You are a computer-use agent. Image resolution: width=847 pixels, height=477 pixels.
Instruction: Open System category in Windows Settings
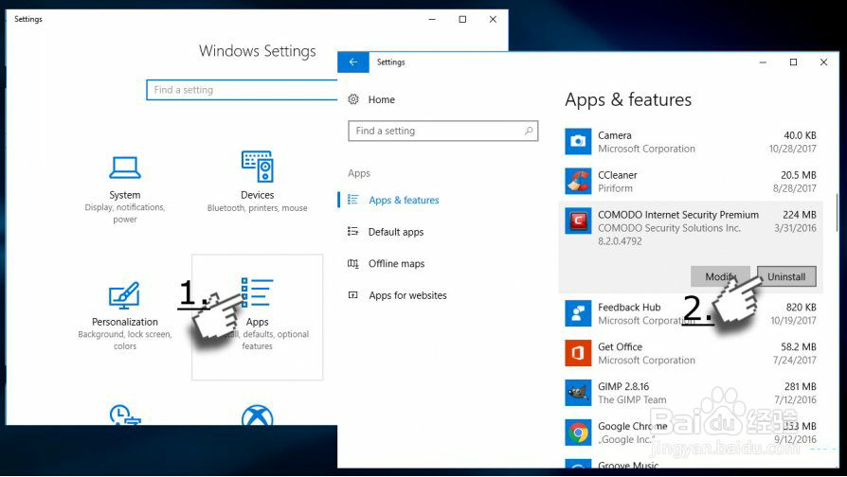point(125,189)
